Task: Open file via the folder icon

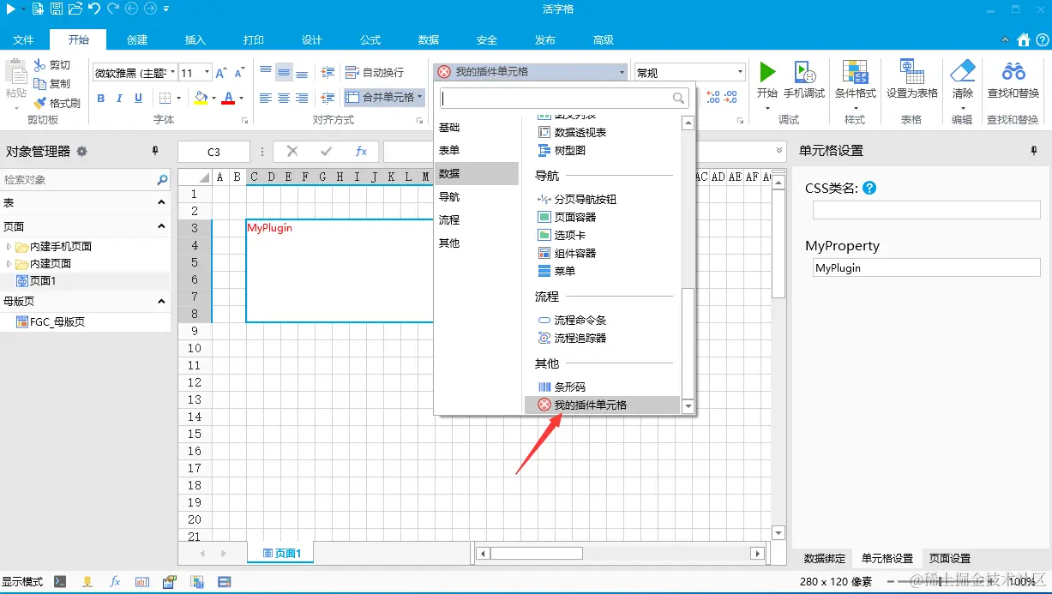Action: [75, 9]
